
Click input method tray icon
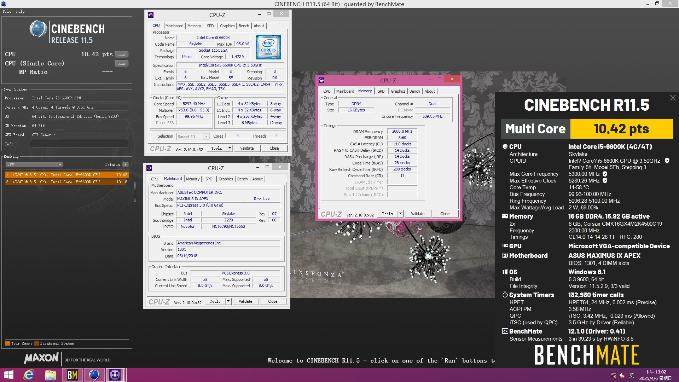(632, 375)
